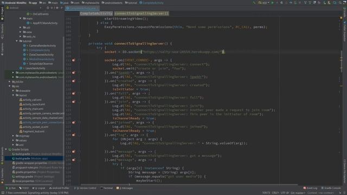Image resolution: width=347 pixels, height=195 pixels.
Task: Click the java breadcrumb in navigation bar
Action: click(65, 3)
